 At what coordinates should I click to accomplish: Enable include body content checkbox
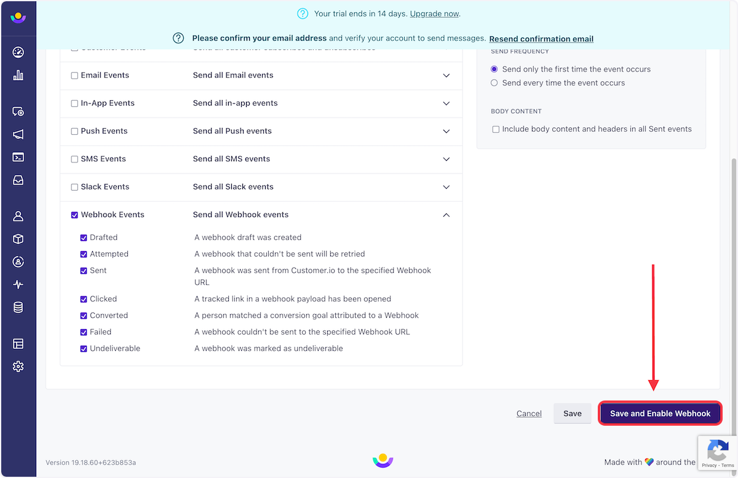pos(496,129)
